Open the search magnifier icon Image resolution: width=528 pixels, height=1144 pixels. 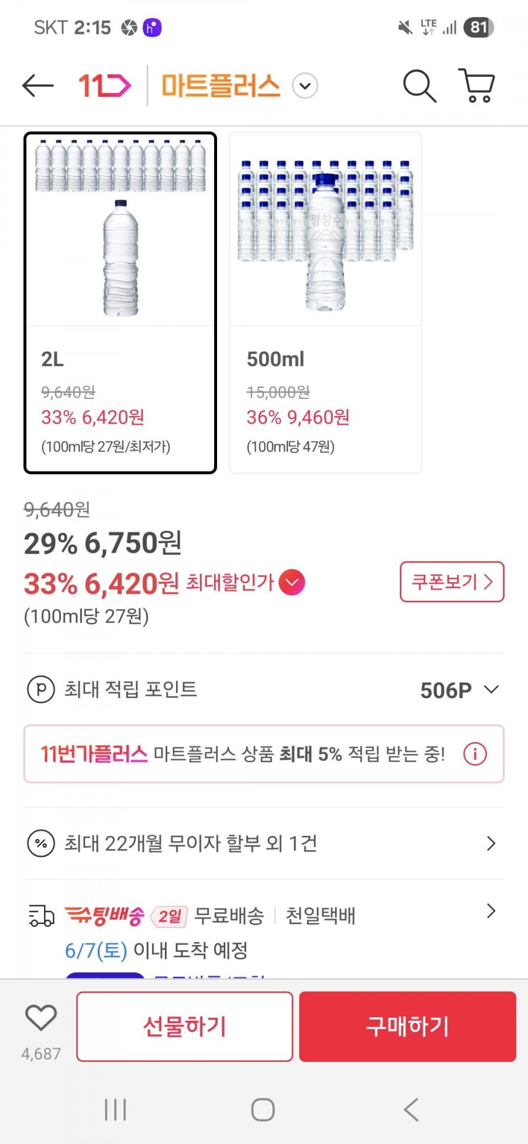tap(419, 86)
